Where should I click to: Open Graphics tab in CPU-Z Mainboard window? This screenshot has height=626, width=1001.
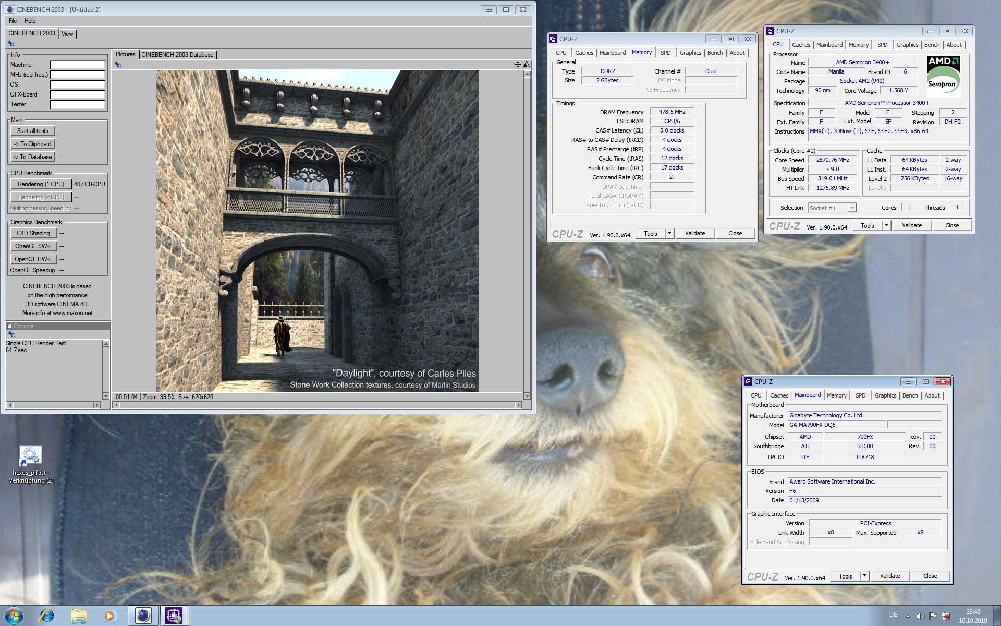pos(885,395)
